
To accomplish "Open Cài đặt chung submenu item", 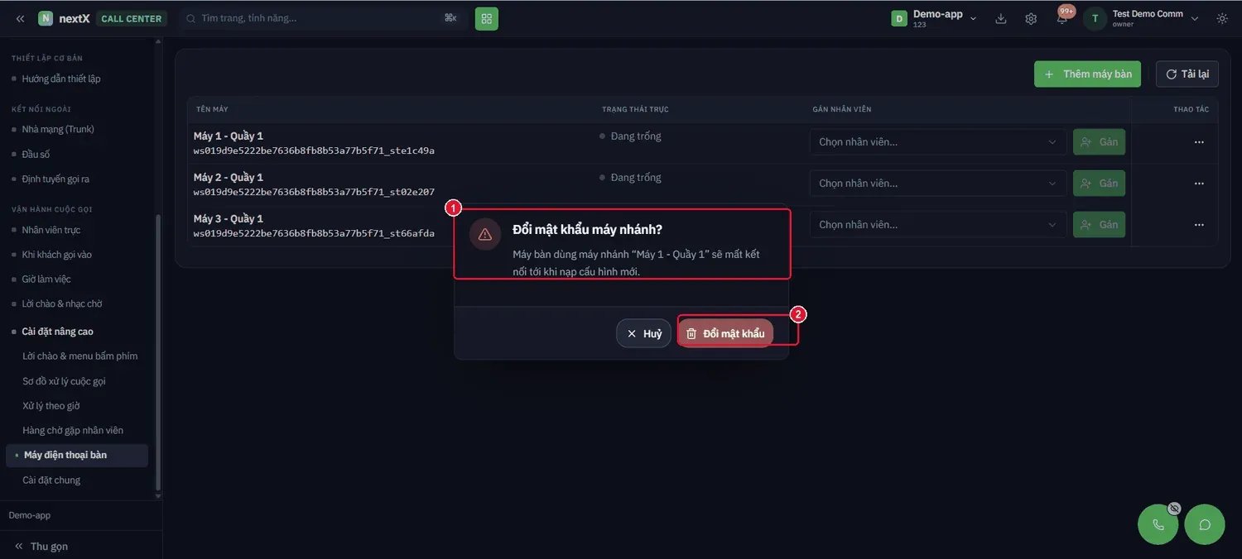I will [x=51, y=480].
